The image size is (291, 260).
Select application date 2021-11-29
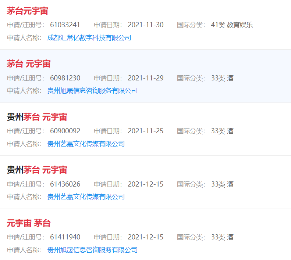(146, 78)
